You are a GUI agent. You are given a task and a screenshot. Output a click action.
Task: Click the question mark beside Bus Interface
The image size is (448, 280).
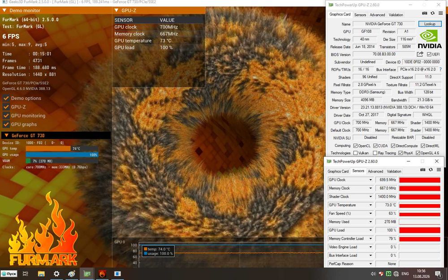coord(440,69)
